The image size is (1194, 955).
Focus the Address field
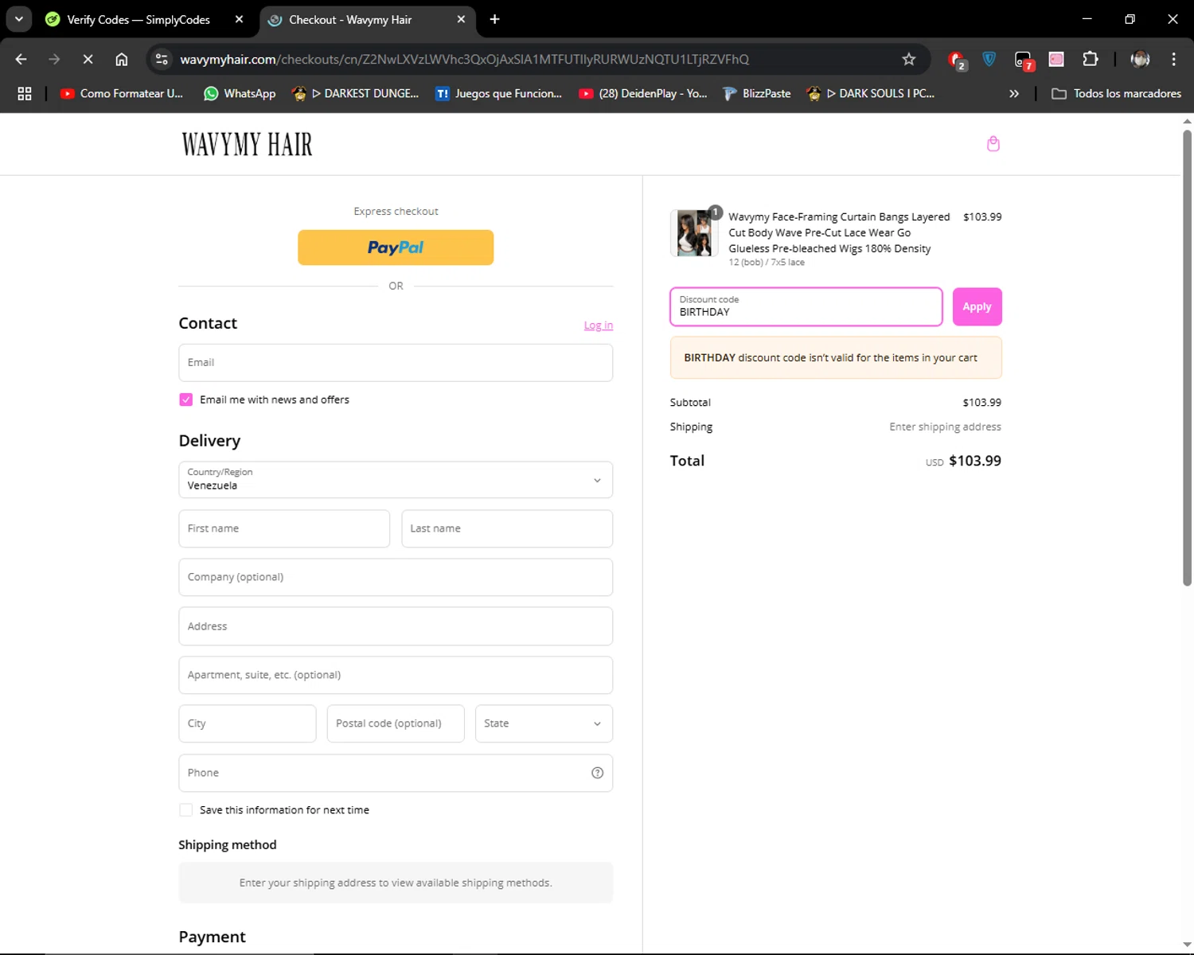(396, 626)
